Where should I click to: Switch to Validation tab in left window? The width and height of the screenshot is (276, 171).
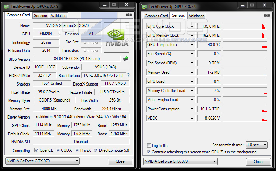coord(59,16)
